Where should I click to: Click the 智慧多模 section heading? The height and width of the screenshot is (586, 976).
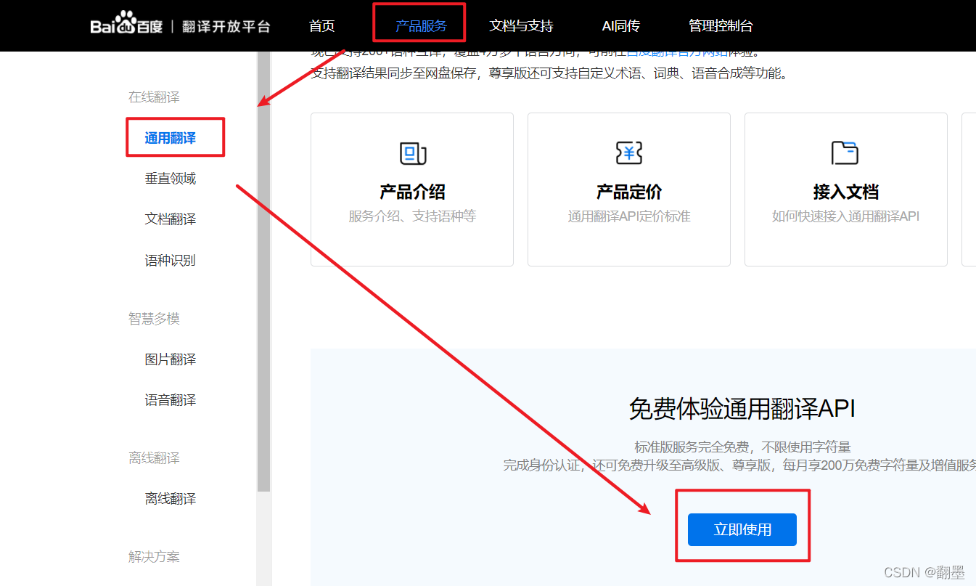tap(154, 319)
